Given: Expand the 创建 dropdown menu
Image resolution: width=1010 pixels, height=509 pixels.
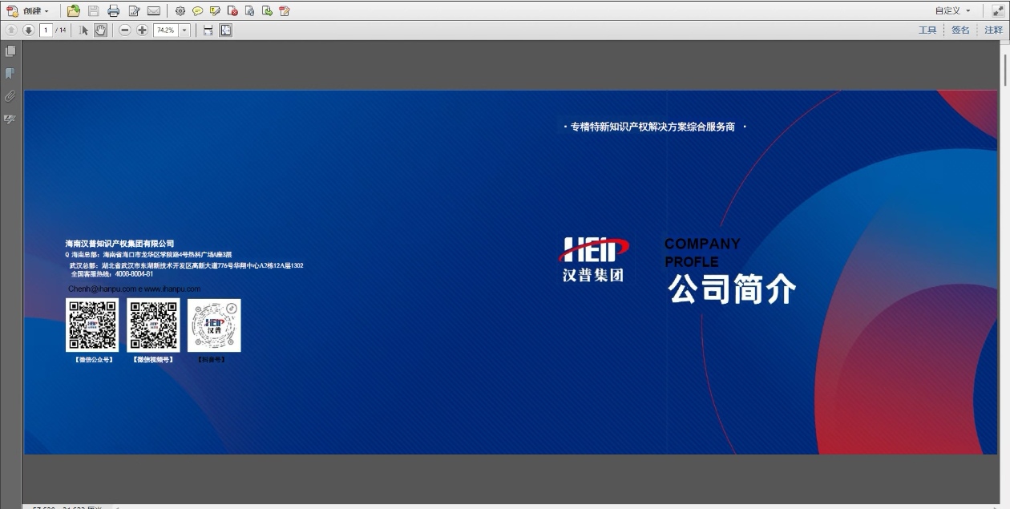Looking at the screenshot, I should point(34,10).
